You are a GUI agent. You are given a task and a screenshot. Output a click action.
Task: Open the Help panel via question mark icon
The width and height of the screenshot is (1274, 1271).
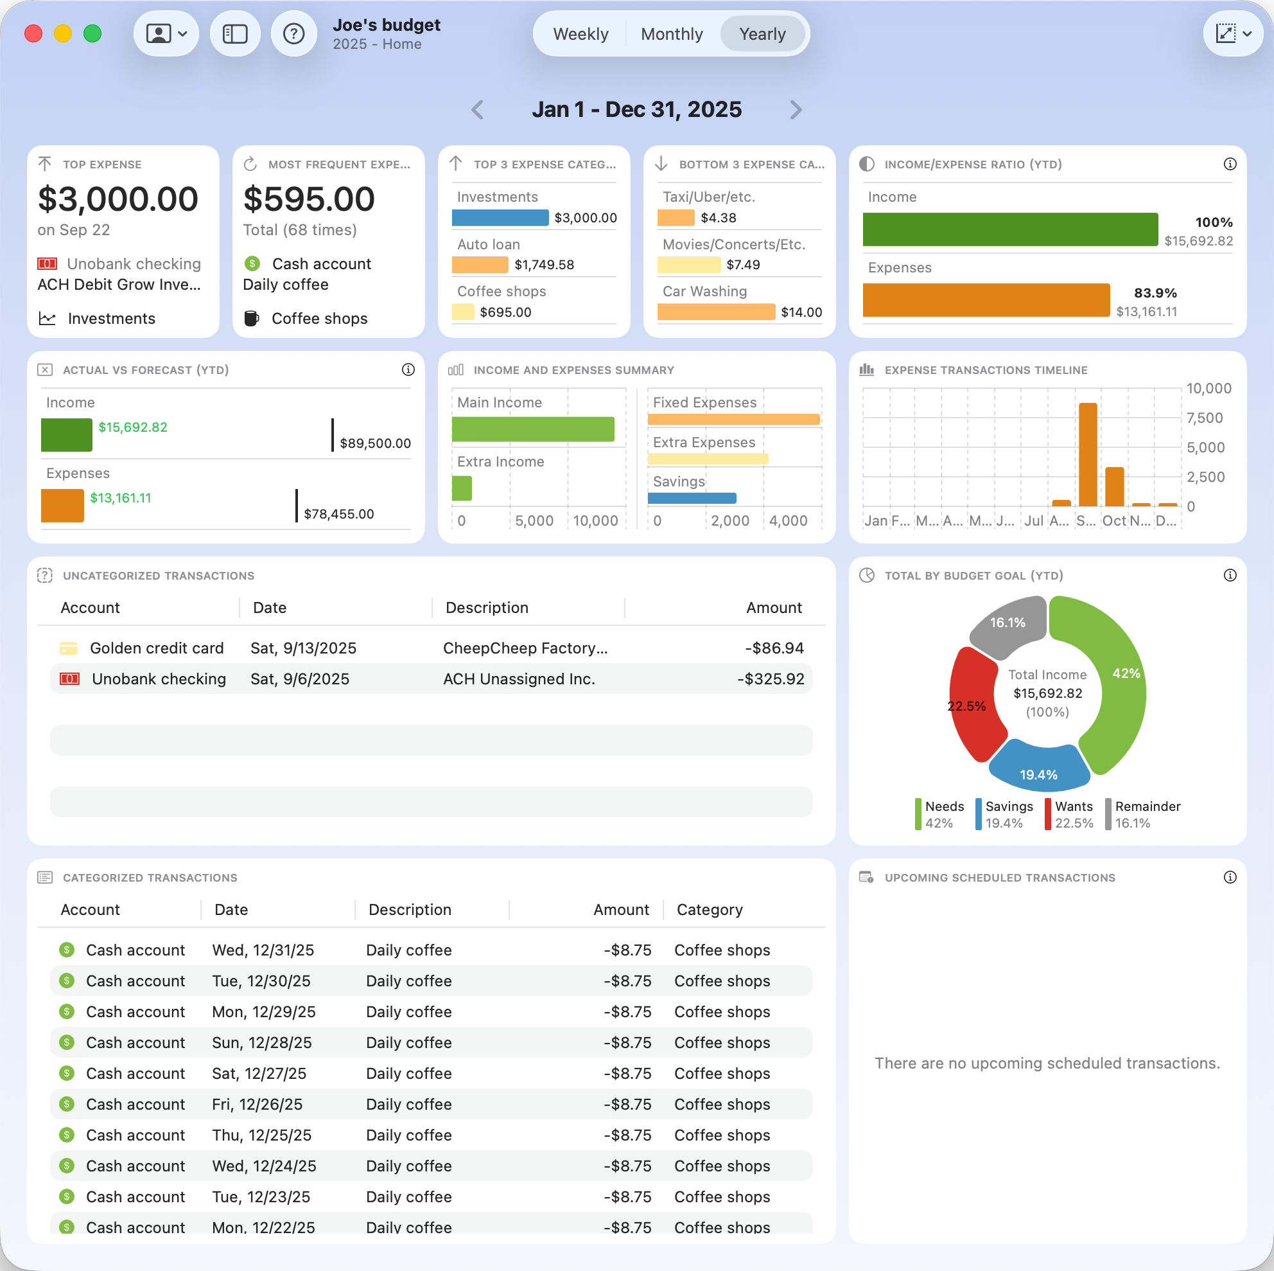pyautogui.click(x=294, y=33)
